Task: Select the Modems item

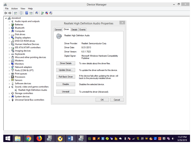Action: 19,61
